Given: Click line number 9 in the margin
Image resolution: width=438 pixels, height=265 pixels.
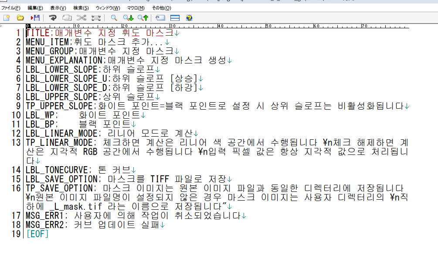Looking at the screenshot, I should pos(18,106).
